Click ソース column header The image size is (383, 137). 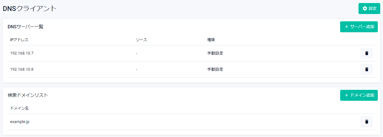141,40
